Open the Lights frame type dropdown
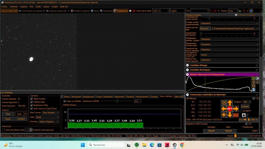Screen dimensions: 265x149 178,11
